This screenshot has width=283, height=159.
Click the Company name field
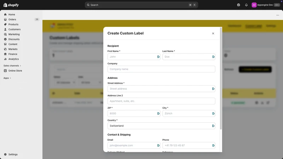click(161, 69)
